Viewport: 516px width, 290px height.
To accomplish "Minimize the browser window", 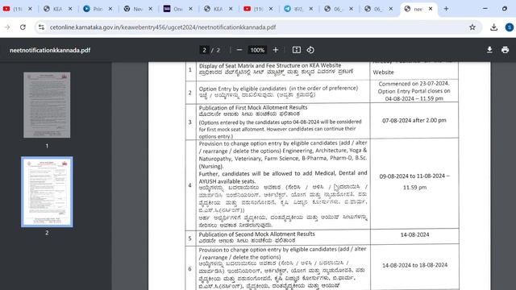I will [x=485, y=9].
